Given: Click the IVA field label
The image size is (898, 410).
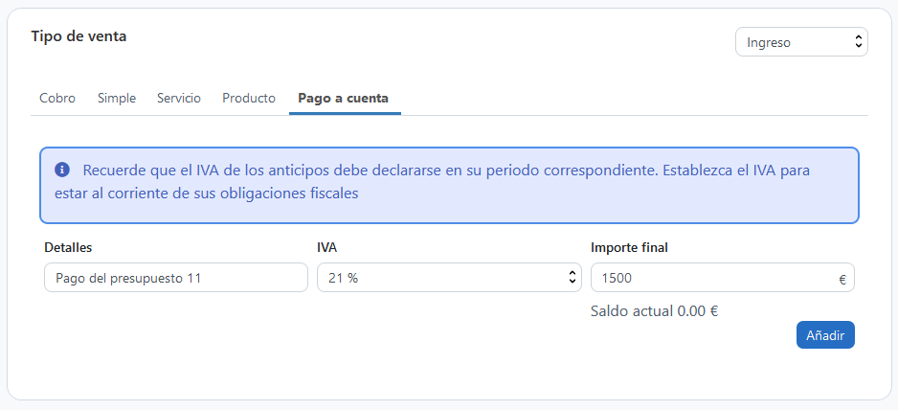Looking at the screenshot, I should [x=326, y=247].
